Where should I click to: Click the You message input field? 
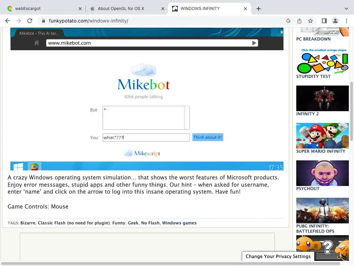point(146,138)
